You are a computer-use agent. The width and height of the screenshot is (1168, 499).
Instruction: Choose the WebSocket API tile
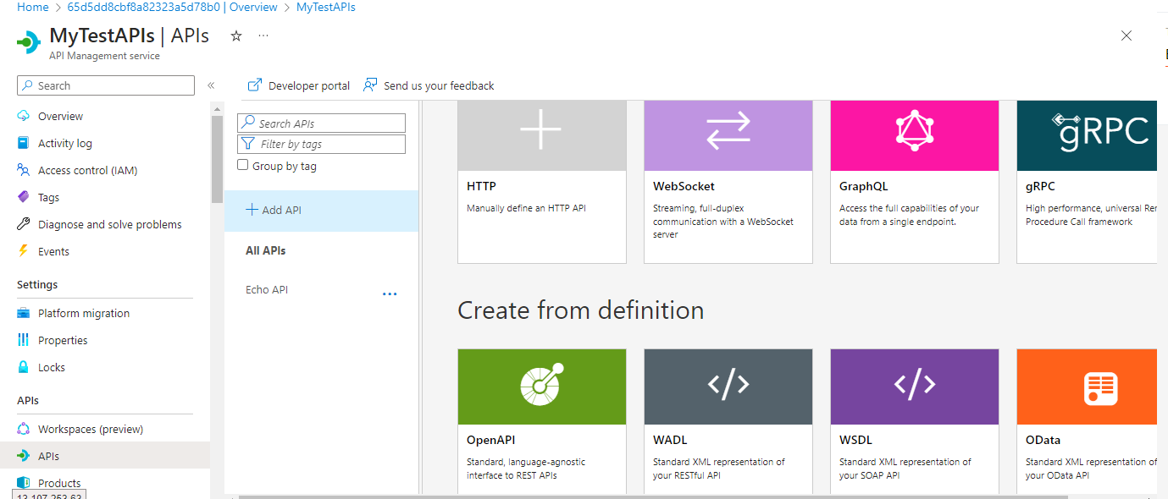point(728,182)
